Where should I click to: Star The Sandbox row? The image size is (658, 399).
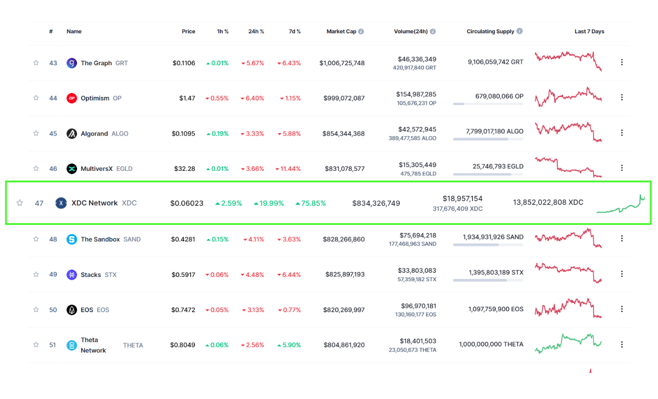(36, 239)
